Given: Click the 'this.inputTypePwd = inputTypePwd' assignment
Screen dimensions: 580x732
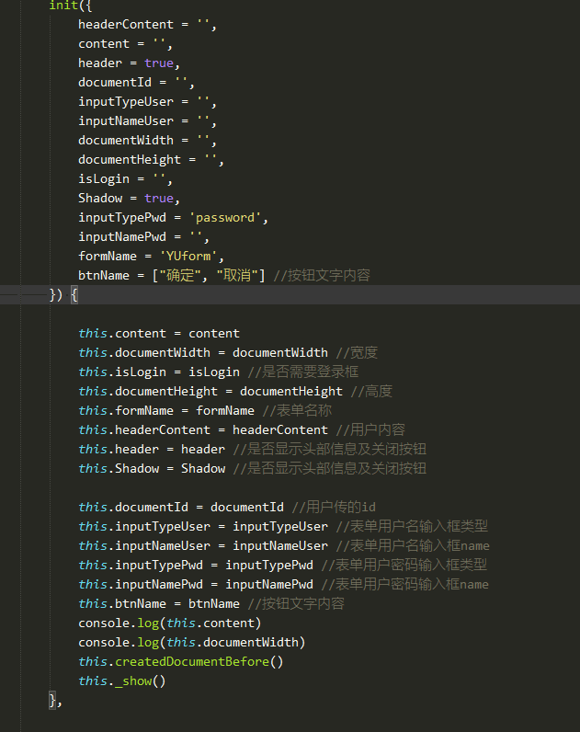Looking at the screenshot, I should click(x=196, y=566).
